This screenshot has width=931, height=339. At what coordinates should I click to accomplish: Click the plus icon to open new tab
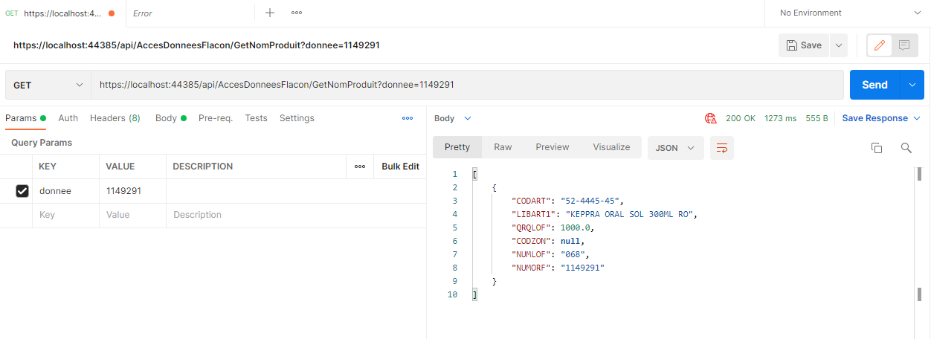click(x=270, y=13)
